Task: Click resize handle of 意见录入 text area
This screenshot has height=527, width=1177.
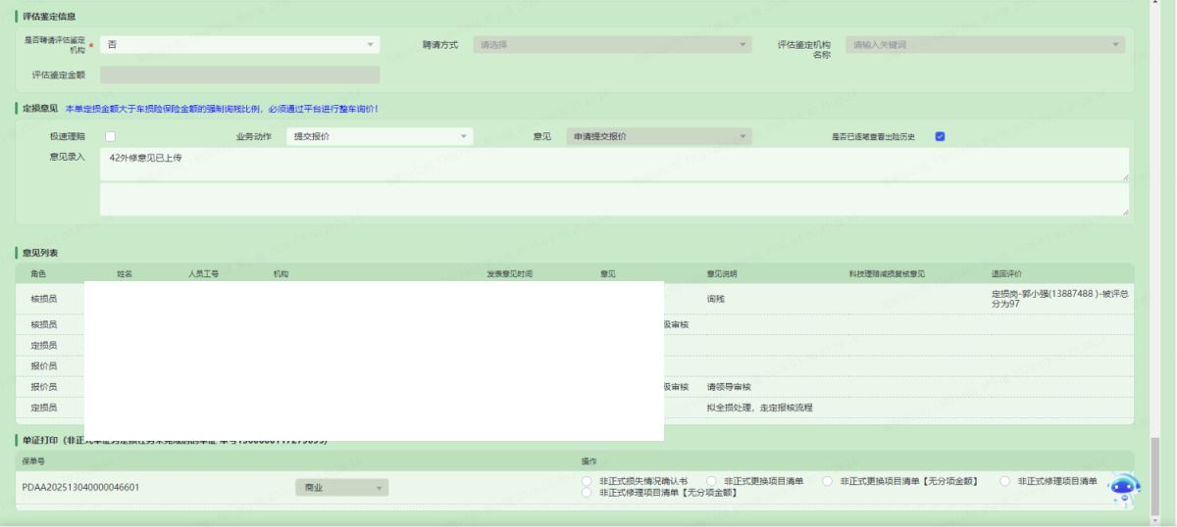Action: point(1124,177)
